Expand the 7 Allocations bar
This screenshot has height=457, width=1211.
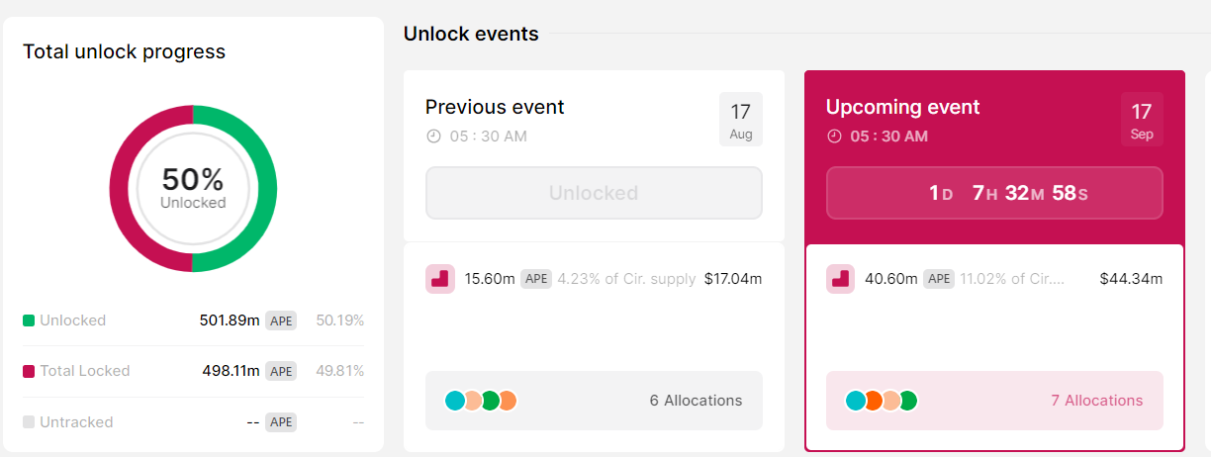pyautogui.click(x=994, y=401)
